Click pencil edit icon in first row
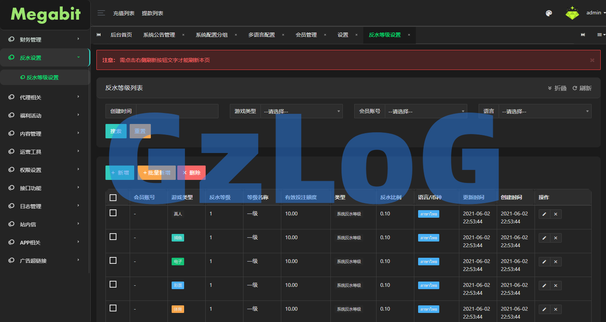The height and width of the screenshot is (322, 606). (x=544, y=214)
